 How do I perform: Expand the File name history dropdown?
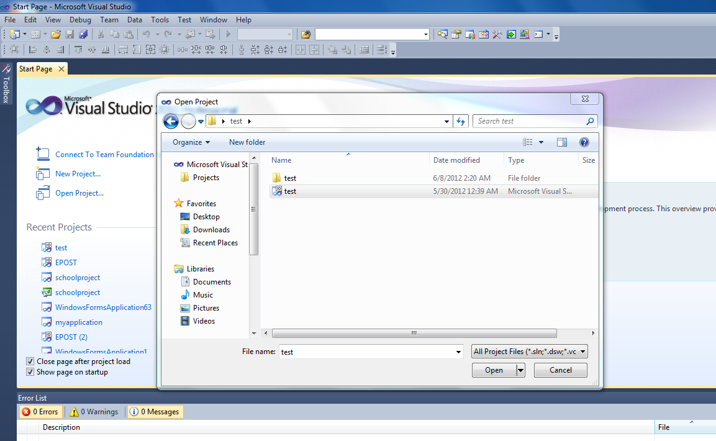(x=458, y=352)
